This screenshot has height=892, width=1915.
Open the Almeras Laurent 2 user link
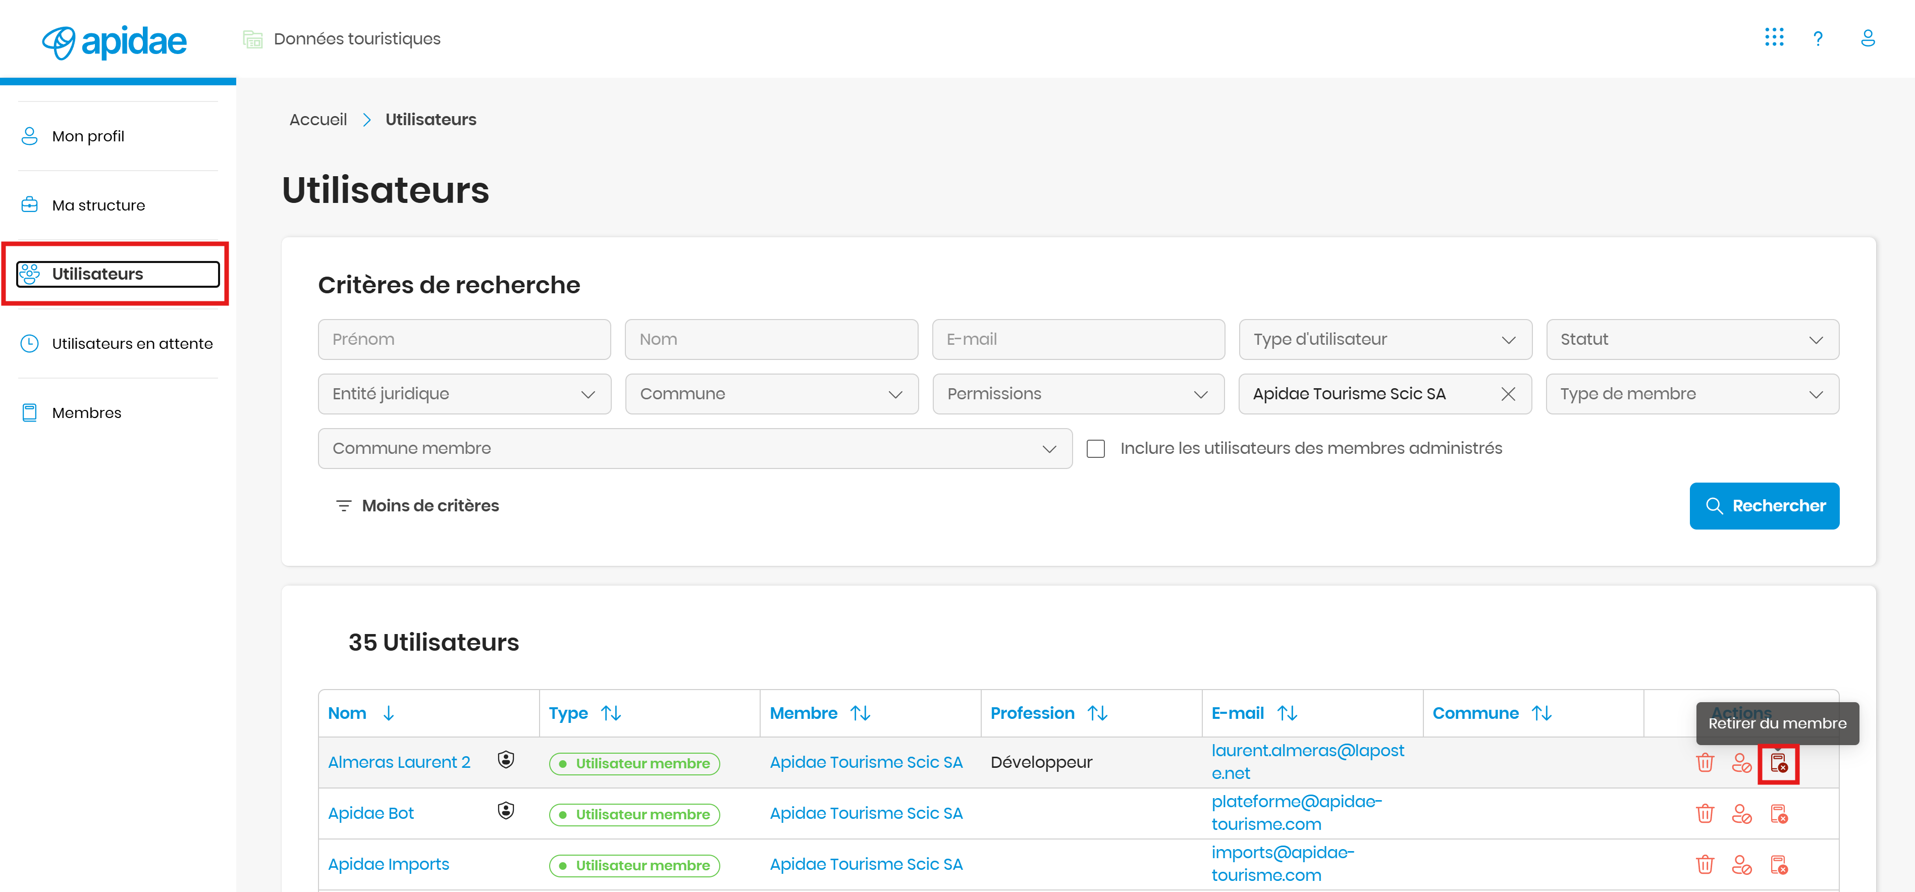click(399, 762)
